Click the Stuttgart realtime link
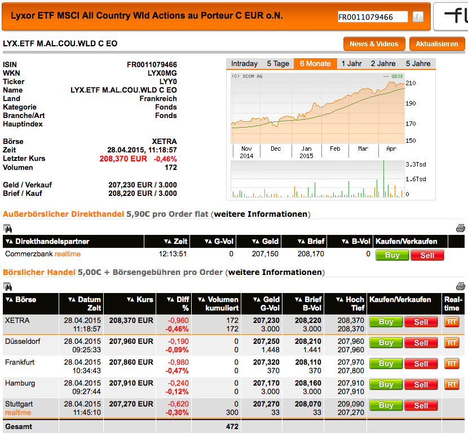Viewport: 468px width, 437px height. tap(18, 413)
